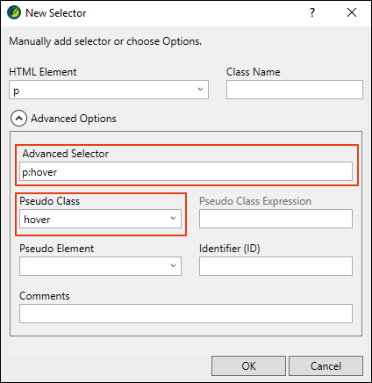Click the 'Manually add selector' instruction text
This screenshot has height=383, width=372.
(105, 41)
